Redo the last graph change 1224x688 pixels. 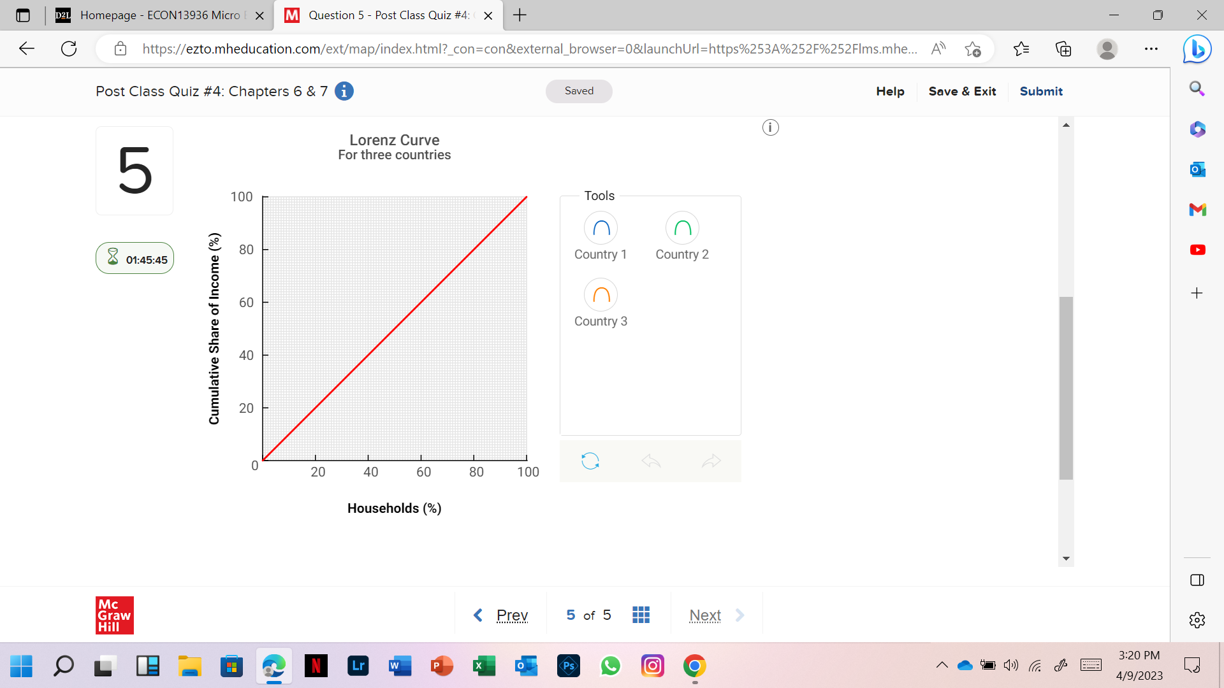point(712,461)
